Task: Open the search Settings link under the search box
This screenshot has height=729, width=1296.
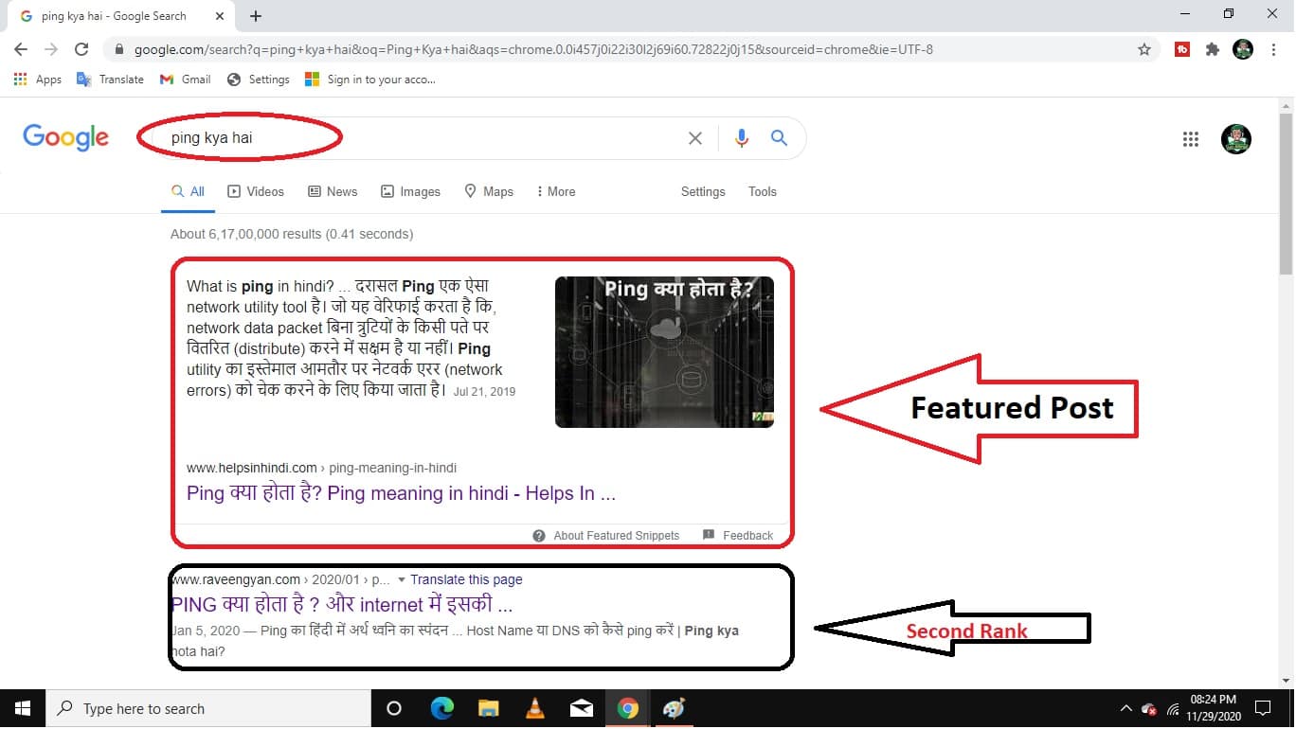Action: click(703, 191)
